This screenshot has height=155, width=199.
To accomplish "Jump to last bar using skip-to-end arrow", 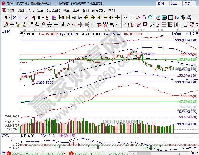I will coord(68,18).
